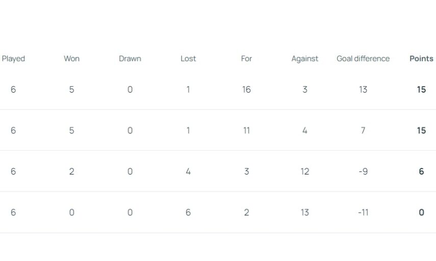This screenshot has width=436, height=261.
Task: Select the Drawn column header
Action: [x=130, y=59]
